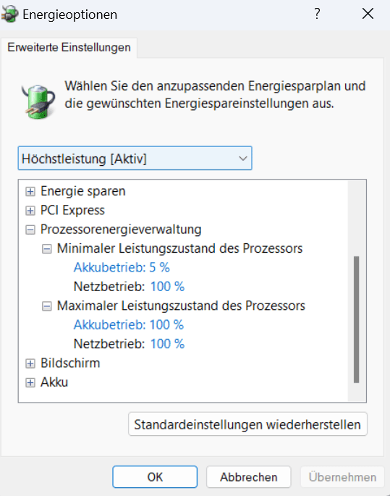Expand the Akku node
Screen dimensions: 390x496
point(30,383)
